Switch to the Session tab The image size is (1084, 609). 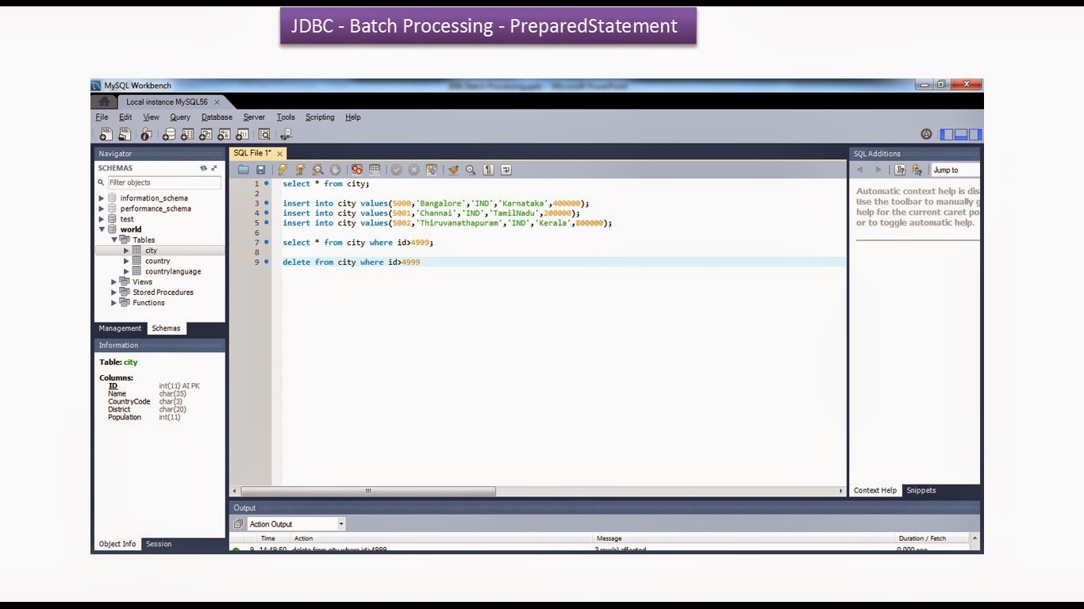coord(159,544)
